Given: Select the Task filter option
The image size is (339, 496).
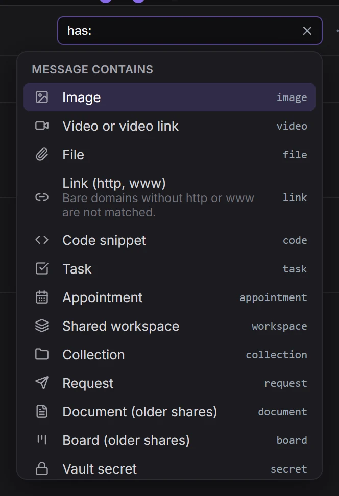Looking at the screenshot, I should coord(169,268).
